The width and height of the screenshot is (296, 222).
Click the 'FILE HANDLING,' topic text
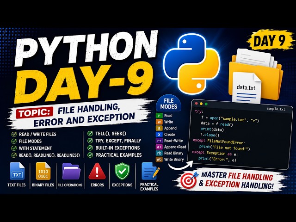click(x=89, y=109)
